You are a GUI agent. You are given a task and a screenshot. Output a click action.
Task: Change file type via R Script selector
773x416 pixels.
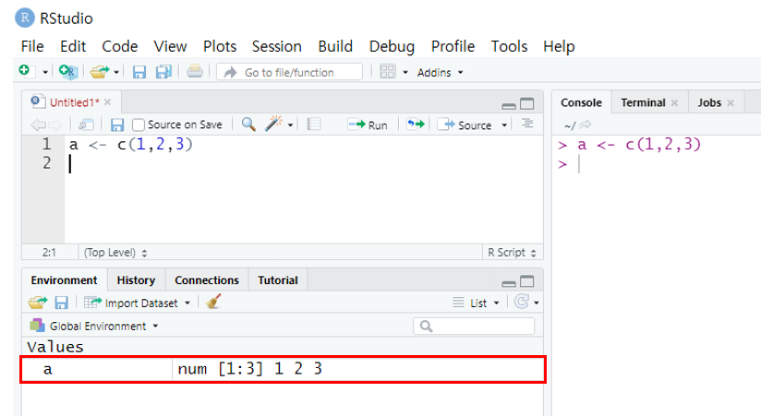click(x=512, y=253)
